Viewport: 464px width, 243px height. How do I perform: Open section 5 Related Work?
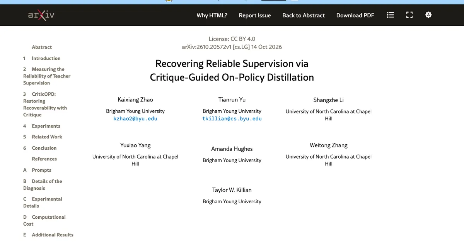coord(43,137)
